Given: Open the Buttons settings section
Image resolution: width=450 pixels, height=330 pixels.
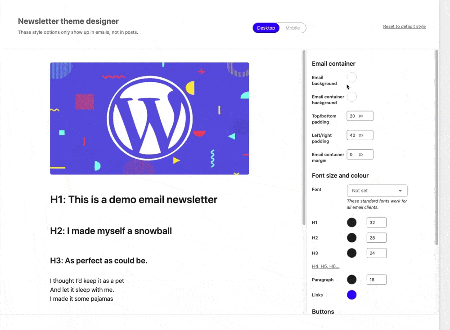Looking at the screenshot, I should point(323,311).
